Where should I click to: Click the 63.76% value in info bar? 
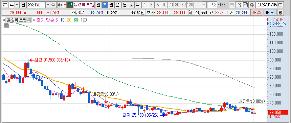point(97,13)
